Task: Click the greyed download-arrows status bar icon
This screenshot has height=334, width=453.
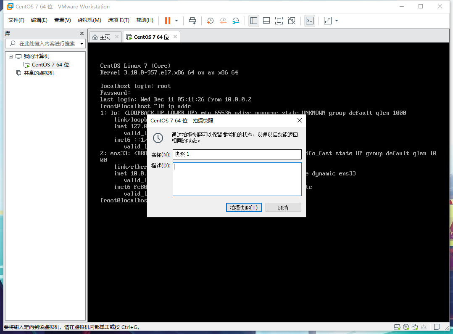Action: point(424,327)
